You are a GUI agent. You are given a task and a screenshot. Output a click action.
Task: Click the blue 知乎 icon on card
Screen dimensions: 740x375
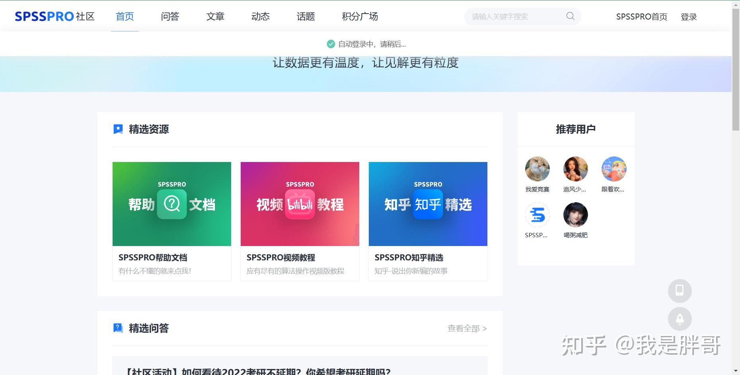(428, 204)
